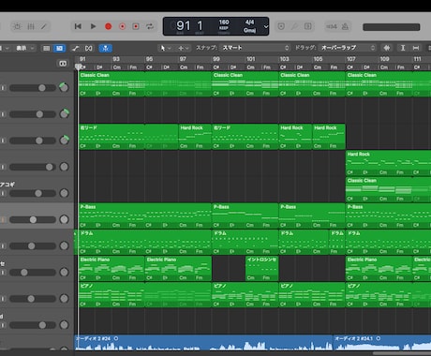
Task: Click the アコギ track pan knob
Action: click(x=64, y=193)
